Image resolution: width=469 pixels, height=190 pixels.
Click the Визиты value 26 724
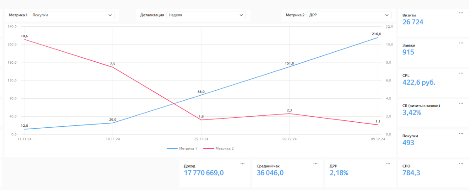(x=413, y=22)
